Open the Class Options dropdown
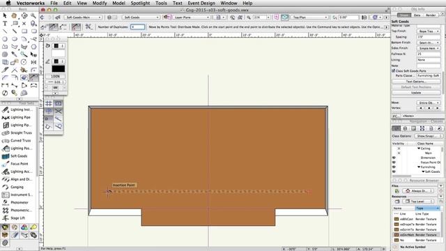This screenshot has width=446, height=251. pos(428,136)
